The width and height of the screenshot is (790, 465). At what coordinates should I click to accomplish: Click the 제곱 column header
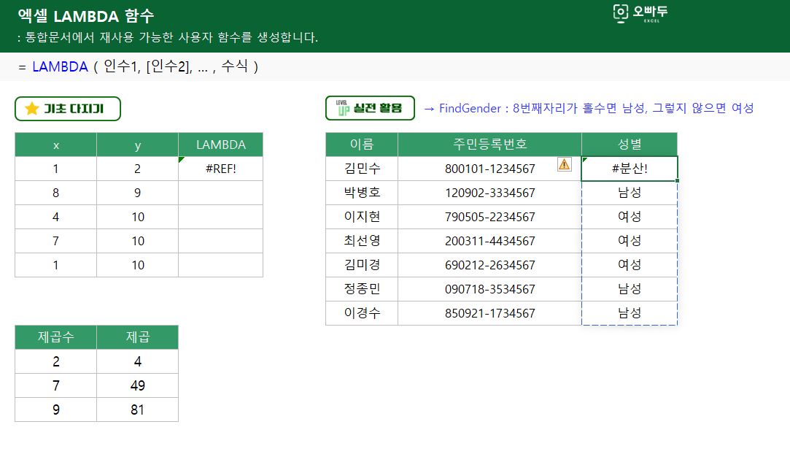[x=138, y=337]
